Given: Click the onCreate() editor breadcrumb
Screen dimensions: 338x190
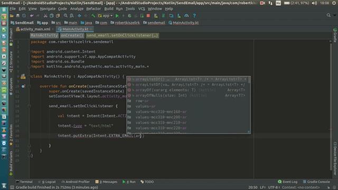Looking at the screenshot, I should (72, 35).
